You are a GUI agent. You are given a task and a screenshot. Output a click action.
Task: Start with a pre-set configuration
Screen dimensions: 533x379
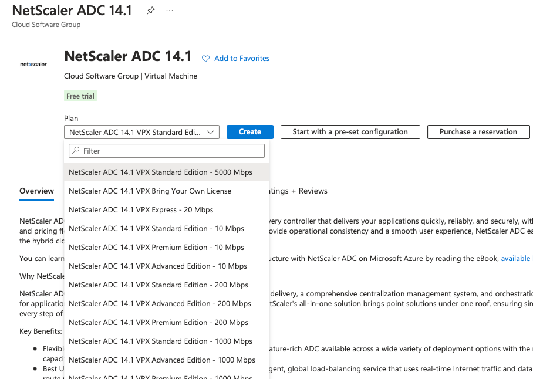pos(350,132)
